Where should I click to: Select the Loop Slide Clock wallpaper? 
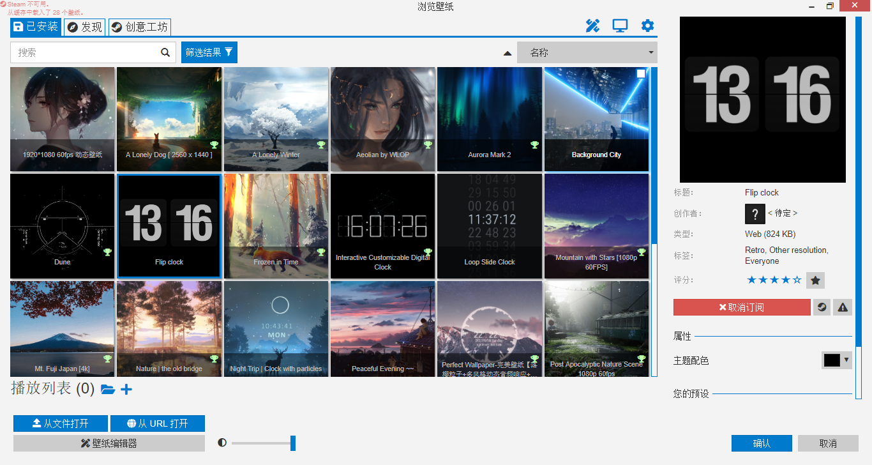point(490,226)
